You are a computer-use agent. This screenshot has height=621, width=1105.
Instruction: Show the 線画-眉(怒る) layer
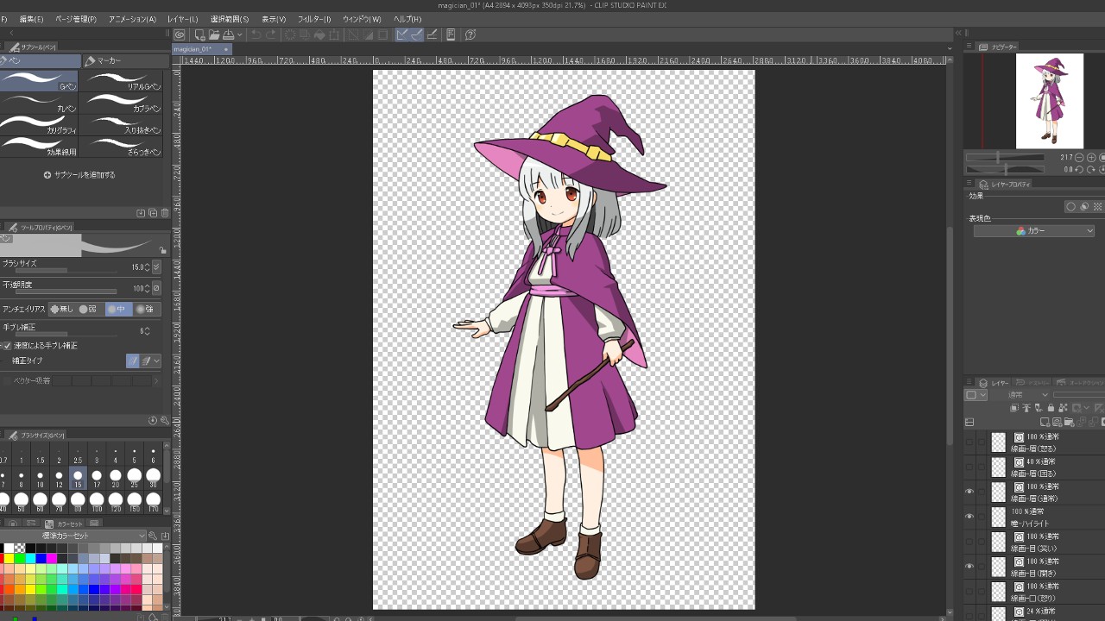[x=969, y=442]
